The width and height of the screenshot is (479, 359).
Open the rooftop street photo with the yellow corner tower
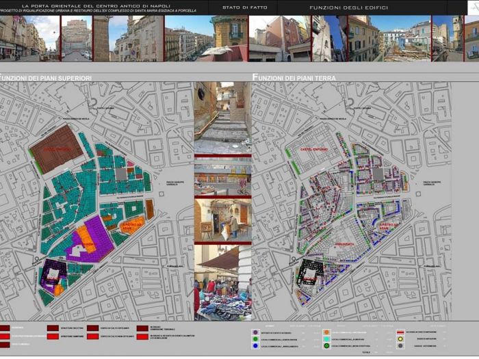(206, 38)
